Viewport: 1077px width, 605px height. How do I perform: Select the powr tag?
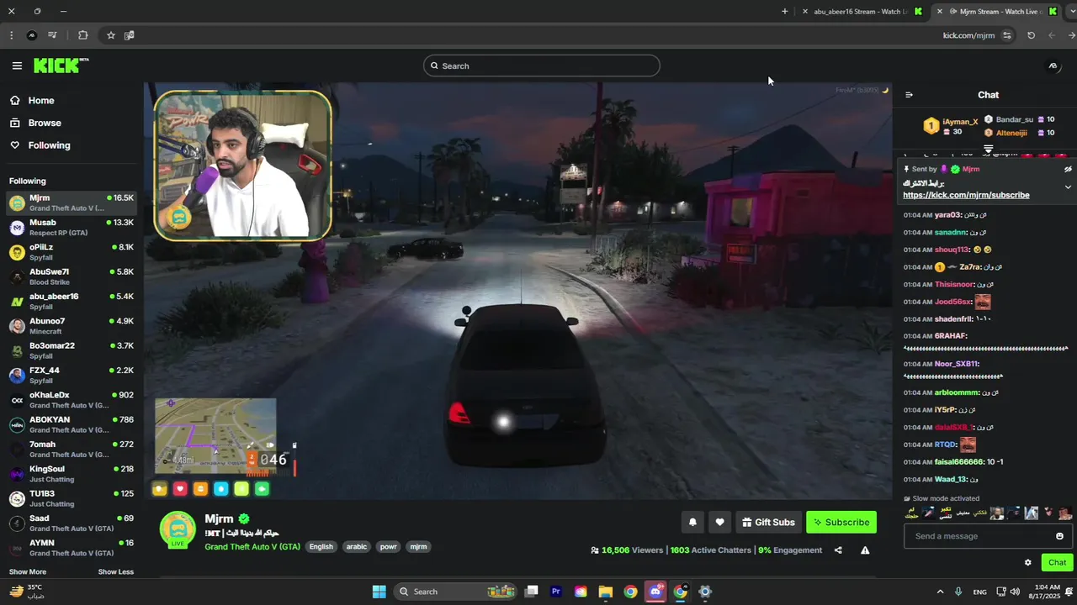point(388,547)
